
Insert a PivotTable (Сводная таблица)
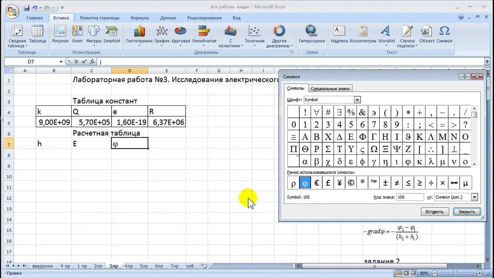tap(17, 36)
